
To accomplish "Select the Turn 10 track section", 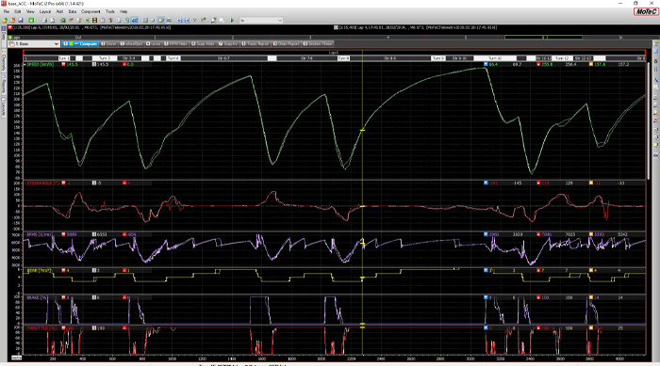I will click(495, 58).
